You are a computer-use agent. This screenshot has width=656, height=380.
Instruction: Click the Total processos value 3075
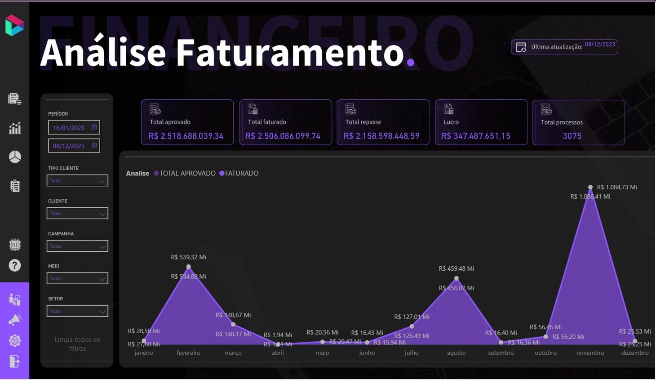[572, 136]
